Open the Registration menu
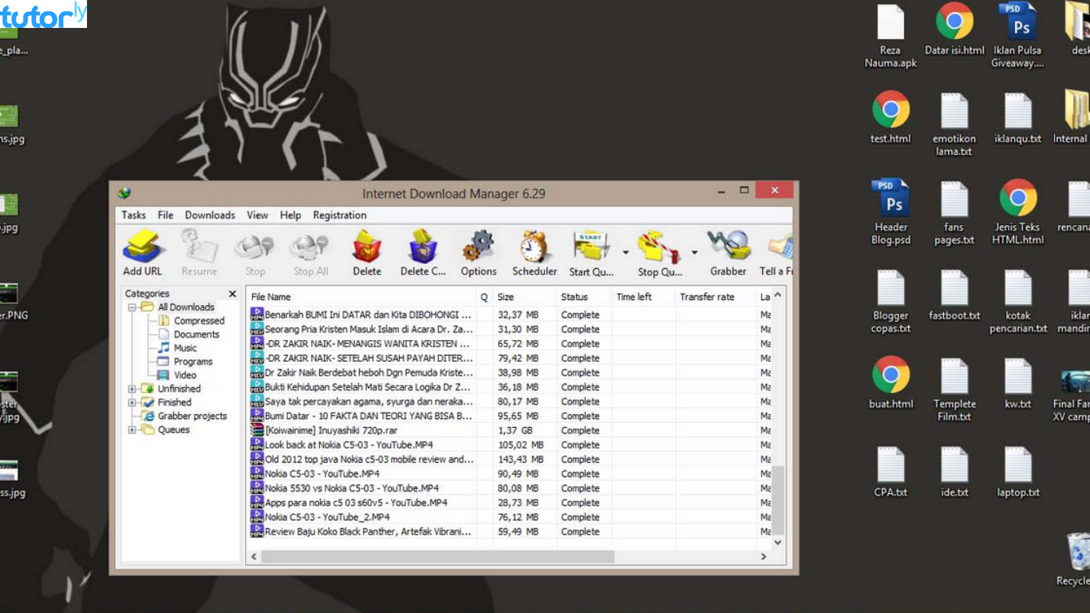 click(340, 216)
